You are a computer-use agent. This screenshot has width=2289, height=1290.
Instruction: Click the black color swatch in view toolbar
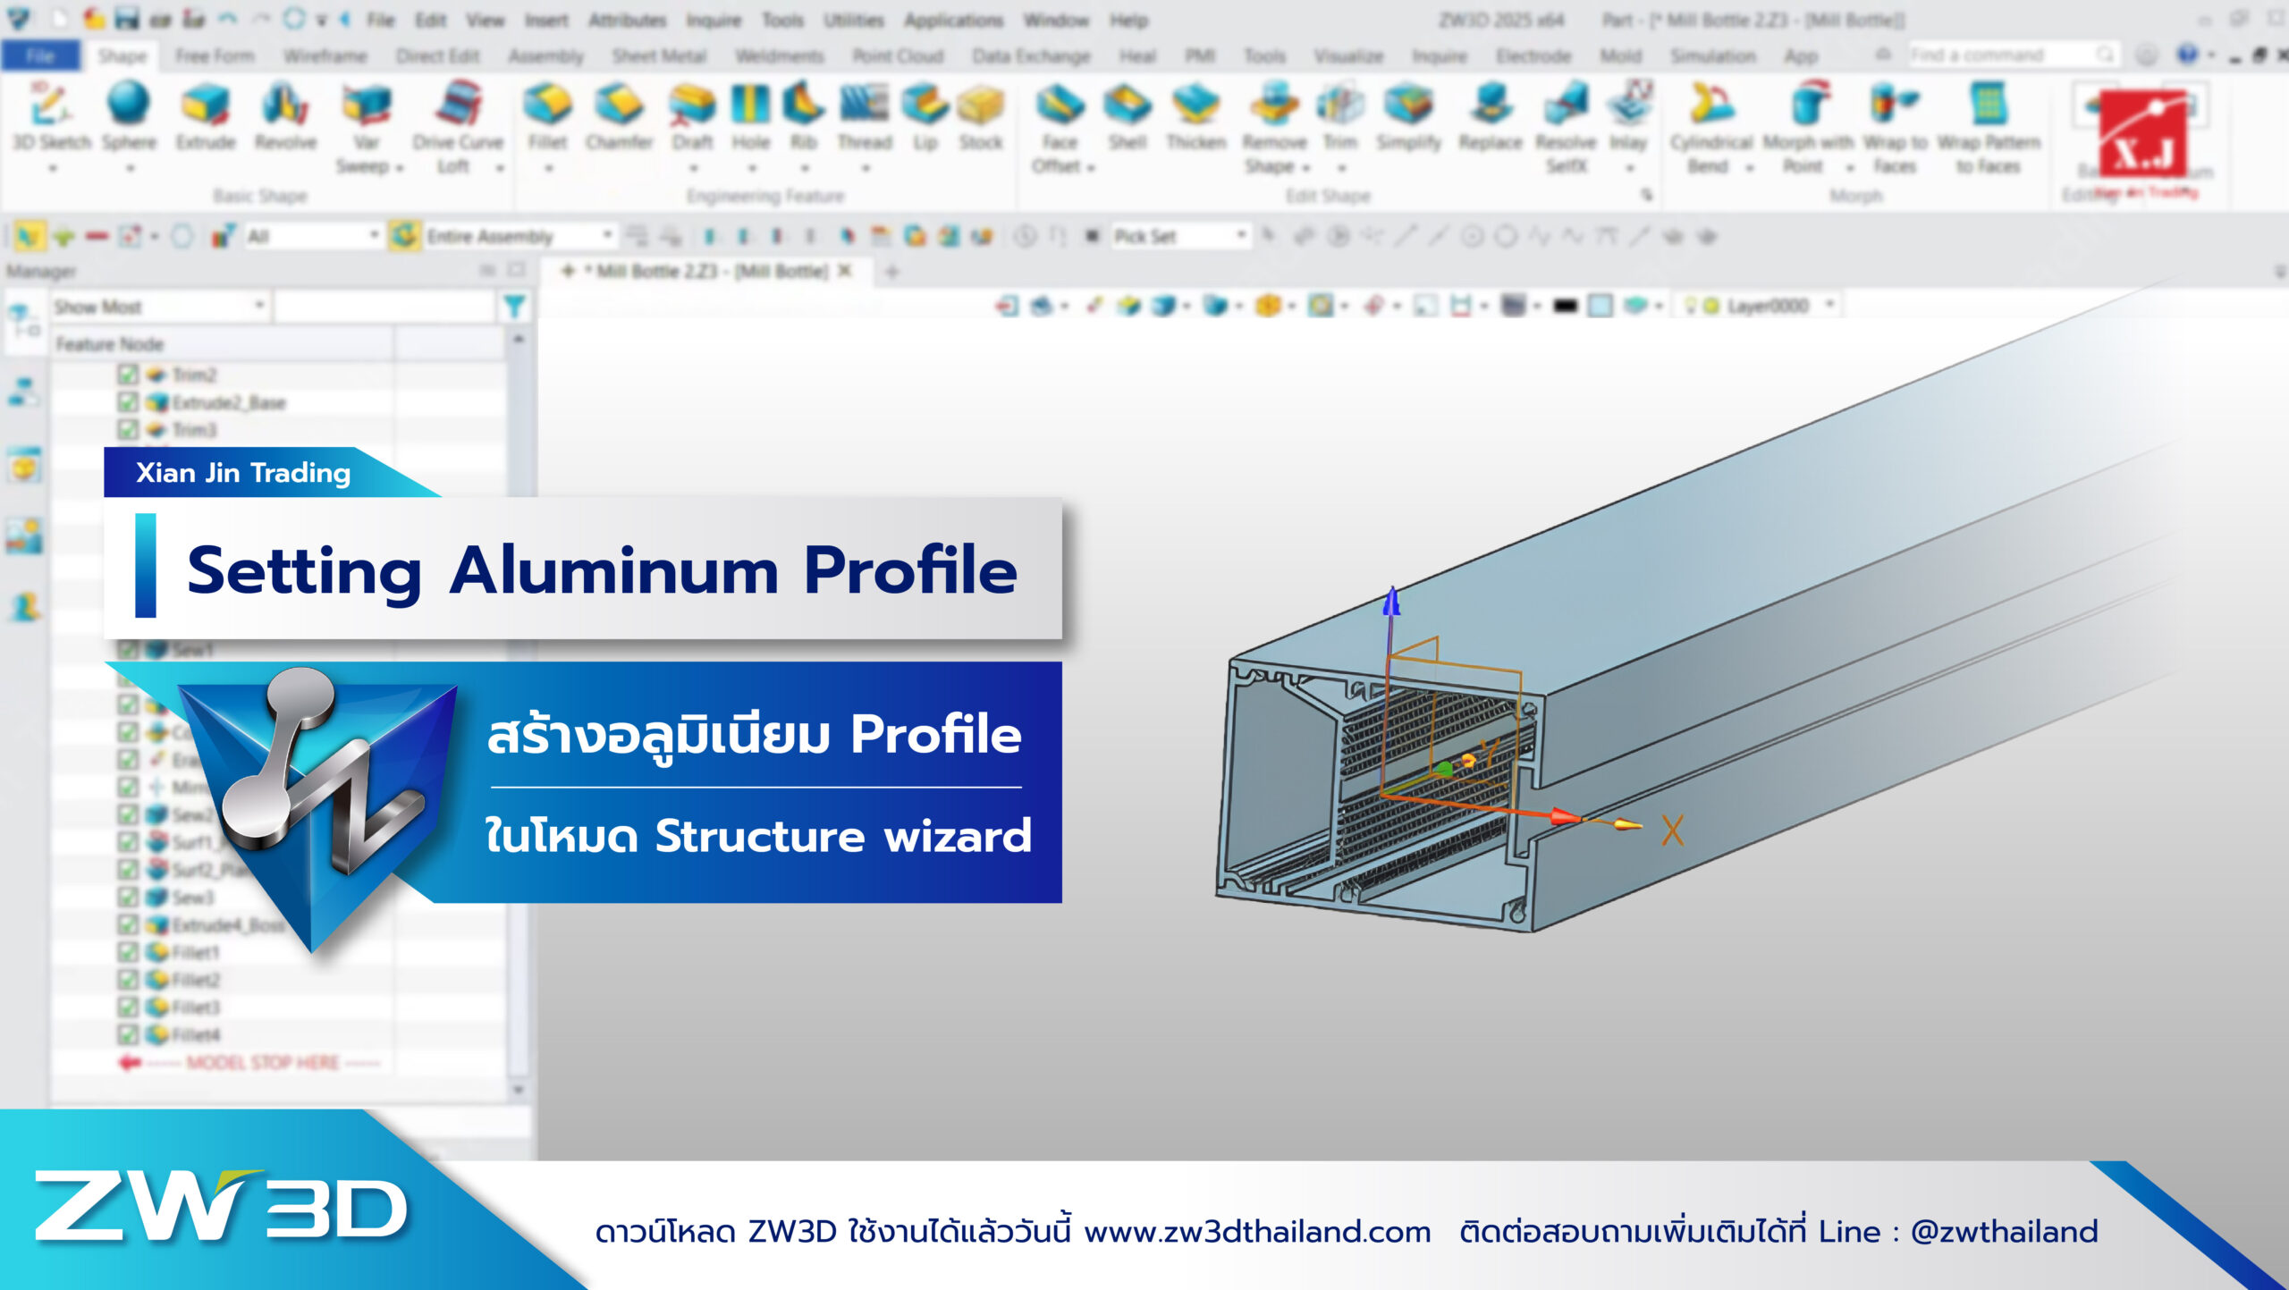[x=1565, y=307]
